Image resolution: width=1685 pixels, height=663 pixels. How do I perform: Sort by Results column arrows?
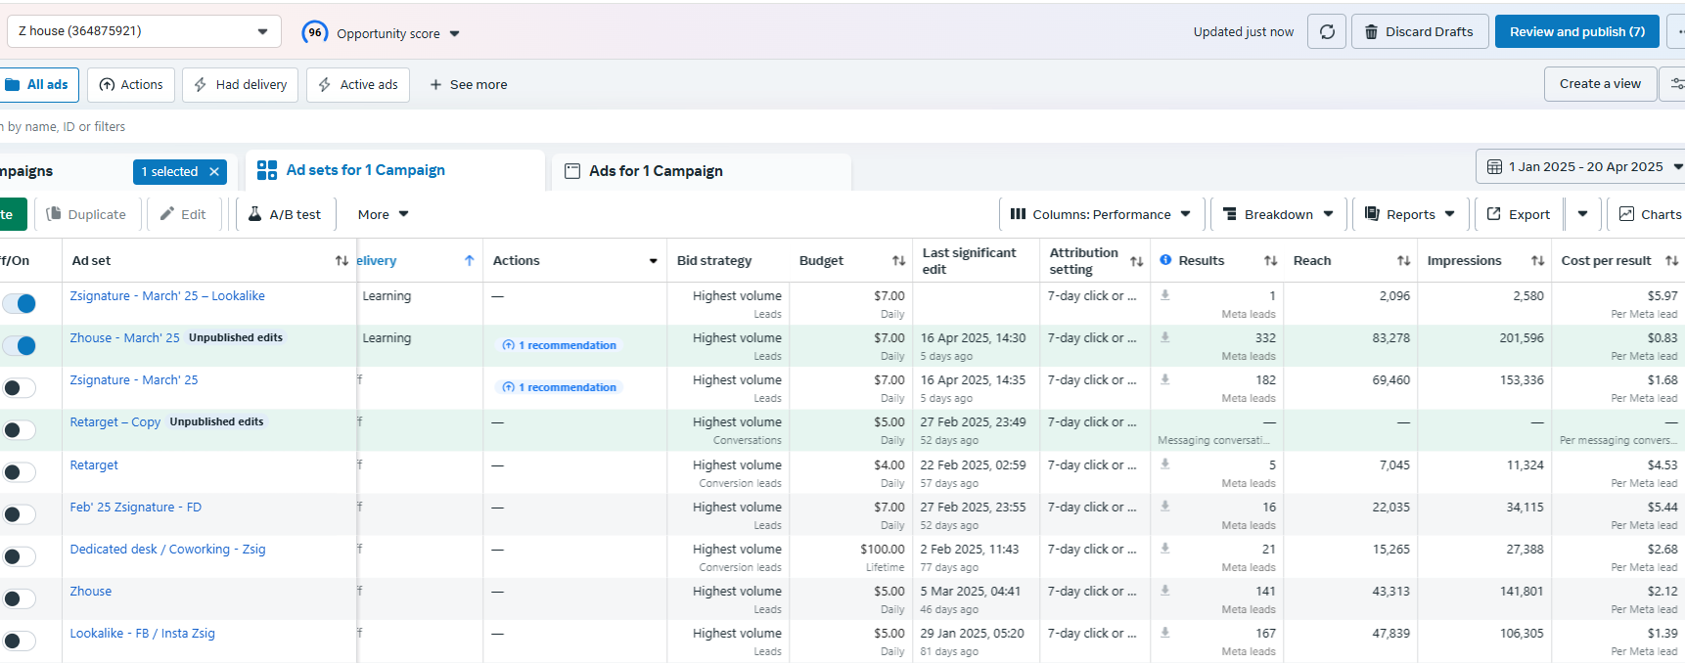(1270, 261)
